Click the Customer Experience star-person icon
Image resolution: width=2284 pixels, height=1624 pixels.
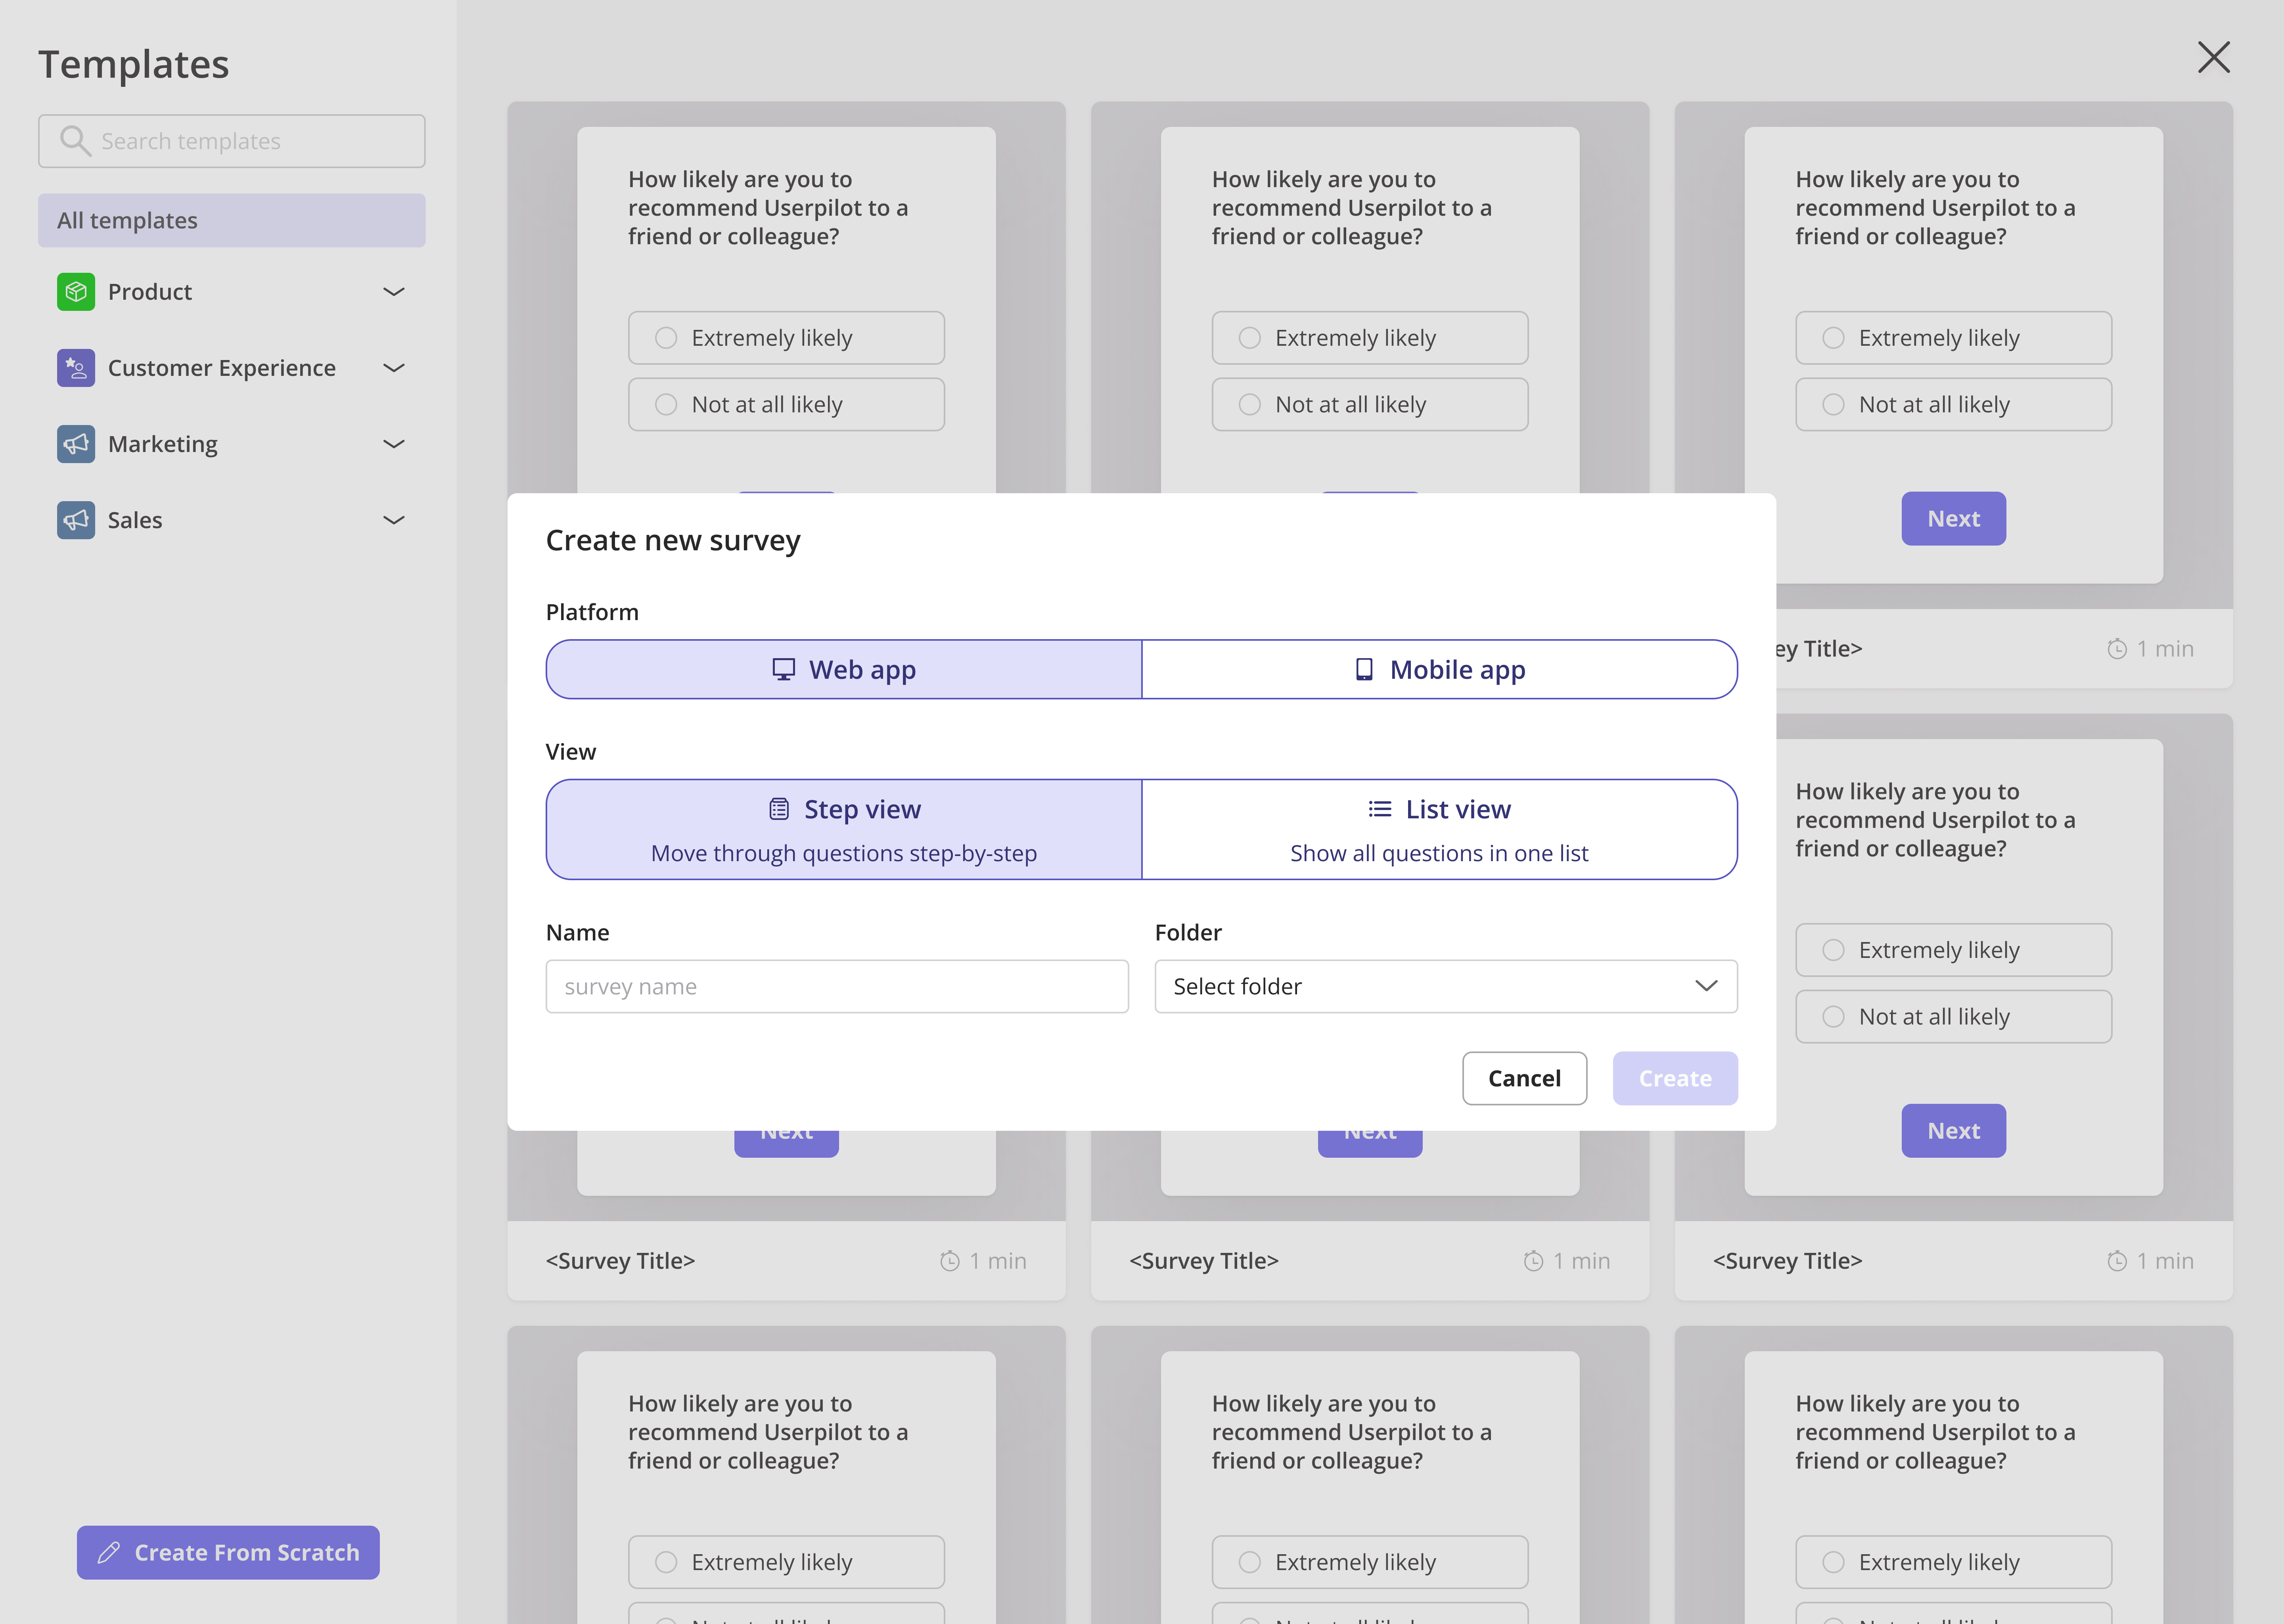(x=76, y=368)
